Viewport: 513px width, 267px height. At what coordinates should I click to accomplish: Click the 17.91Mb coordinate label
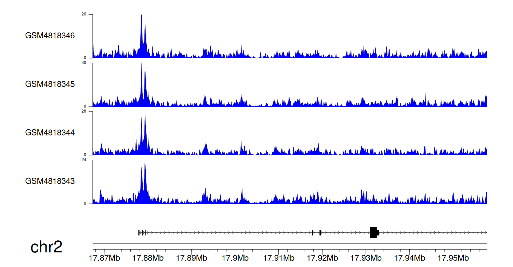pos(278,258)
